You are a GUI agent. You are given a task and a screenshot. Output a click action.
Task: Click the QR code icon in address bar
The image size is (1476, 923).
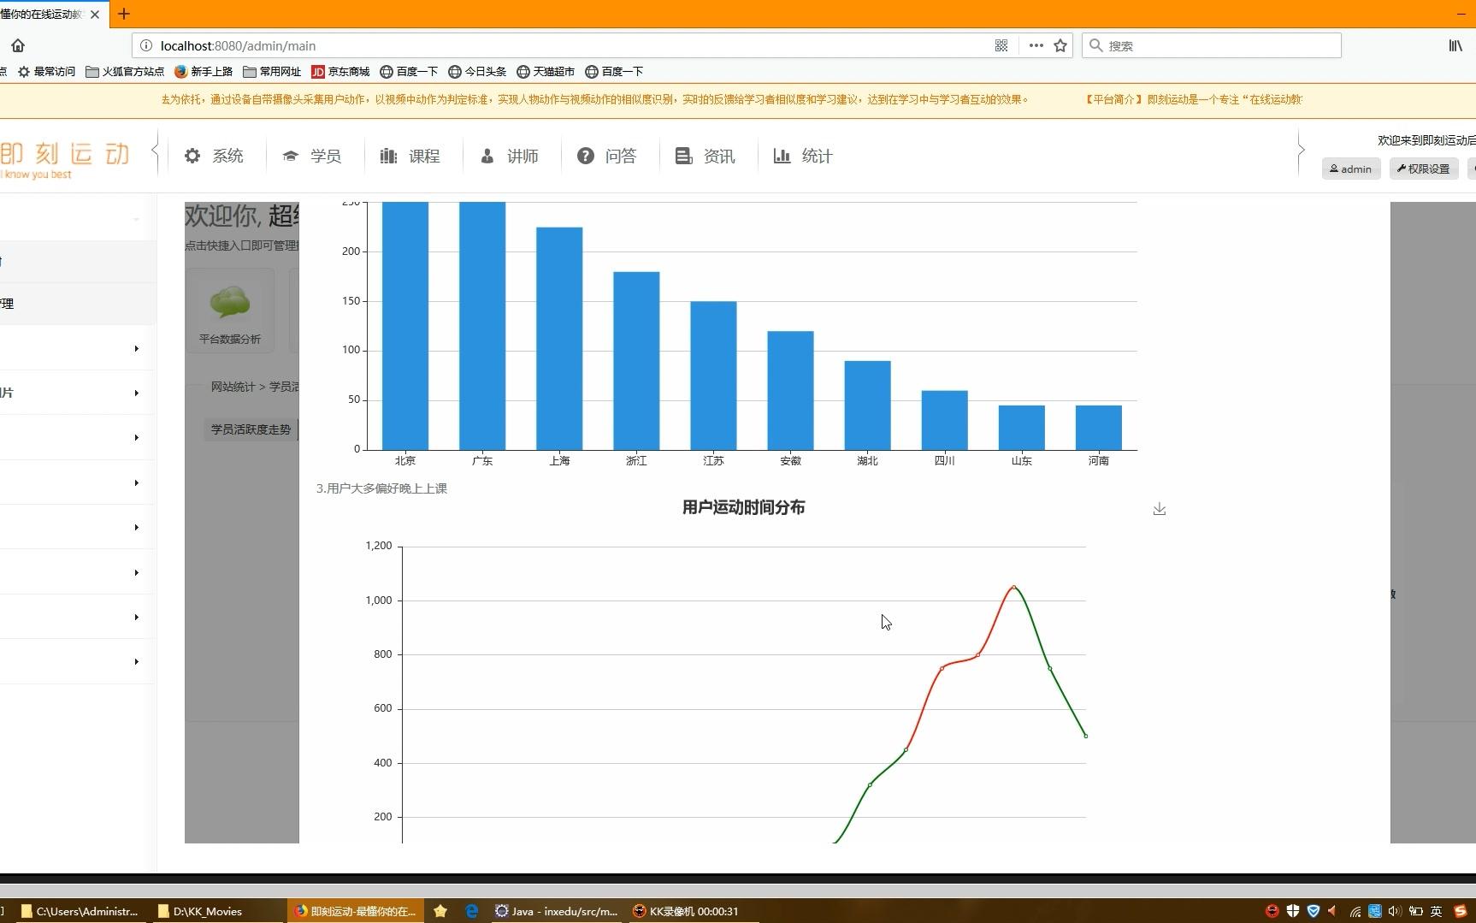pyautogui.click(x=1001, y=45)
